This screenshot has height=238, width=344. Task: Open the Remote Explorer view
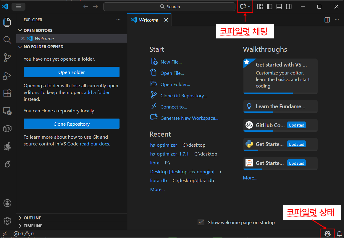pos(7,111)
